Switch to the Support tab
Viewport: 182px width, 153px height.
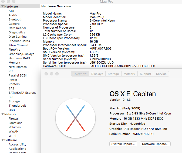[146, 74]
